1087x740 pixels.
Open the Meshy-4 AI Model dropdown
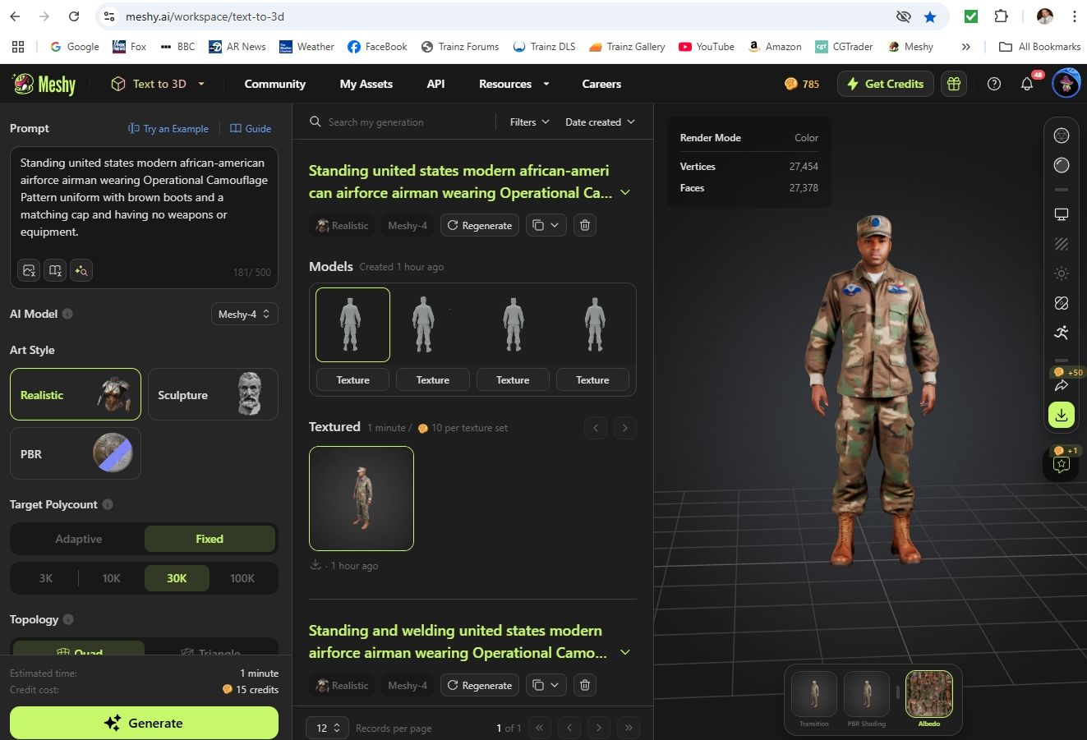click(x=244, y=314)
